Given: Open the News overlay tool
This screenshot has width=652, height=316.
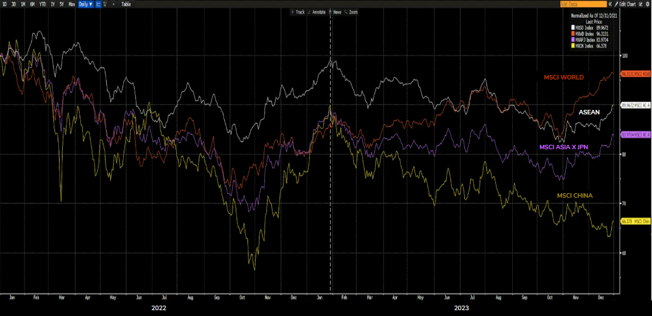Looking at the screenshot, I should [335, 12].
